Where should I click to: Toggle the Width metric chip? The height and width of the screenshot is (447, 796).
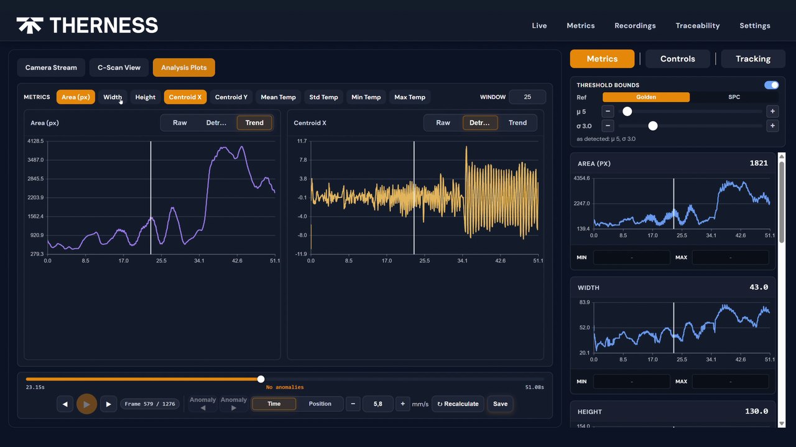[113, 97]
